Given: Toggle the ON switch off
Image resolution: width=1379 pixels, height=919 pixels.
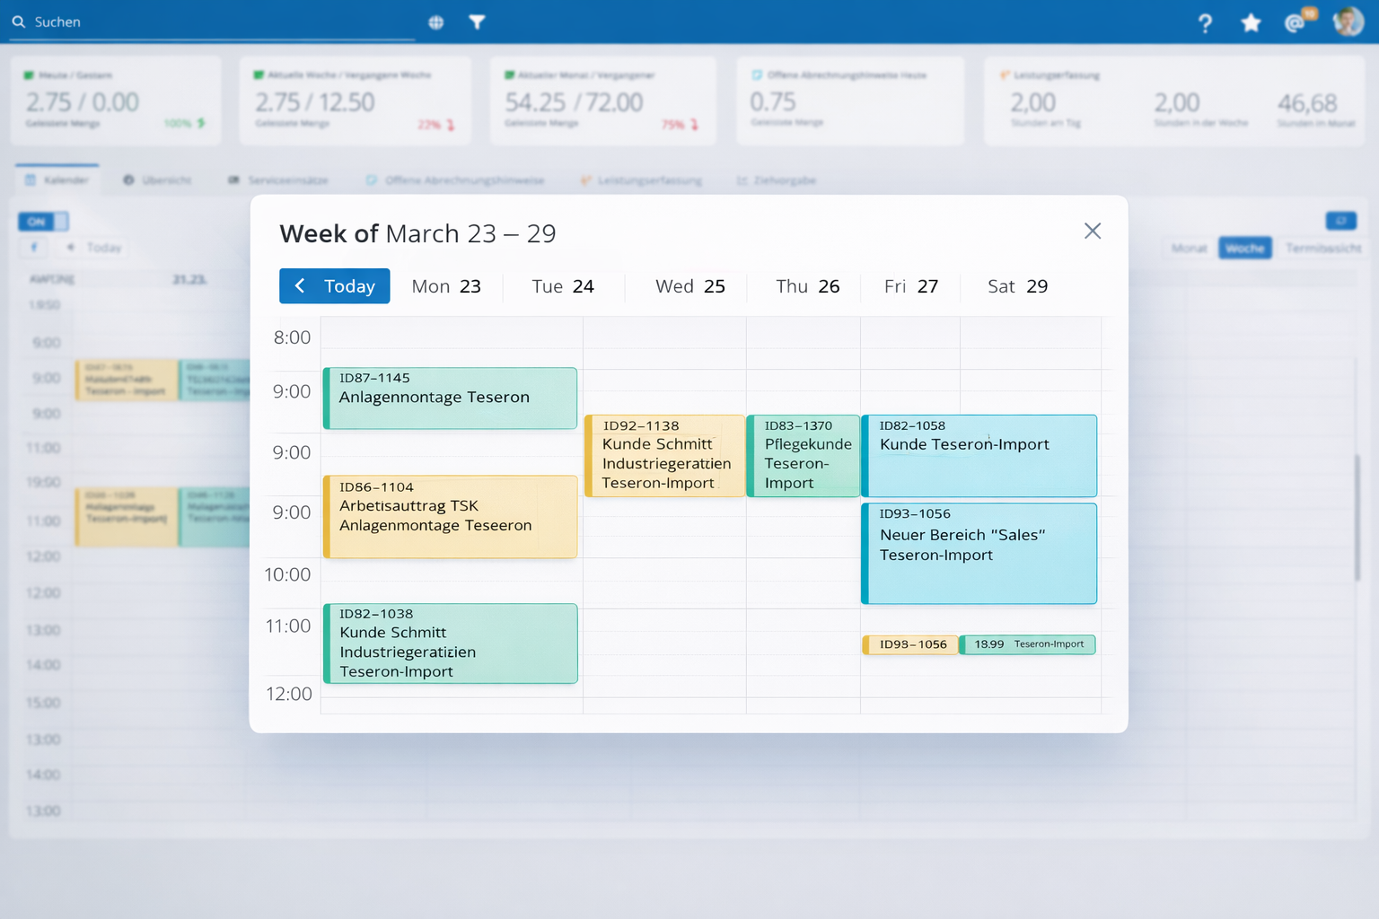Looking at the screenshot, I should coord(43,222).
